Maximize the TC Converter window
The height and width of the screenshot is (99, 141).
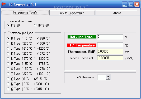[x=131, y=4]
